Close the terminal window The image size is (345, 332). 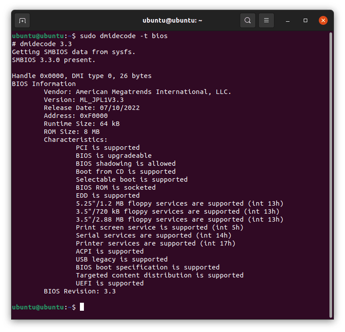tap(323, 20)
